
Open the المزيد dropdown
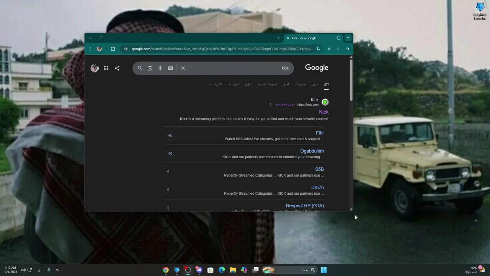234,84
